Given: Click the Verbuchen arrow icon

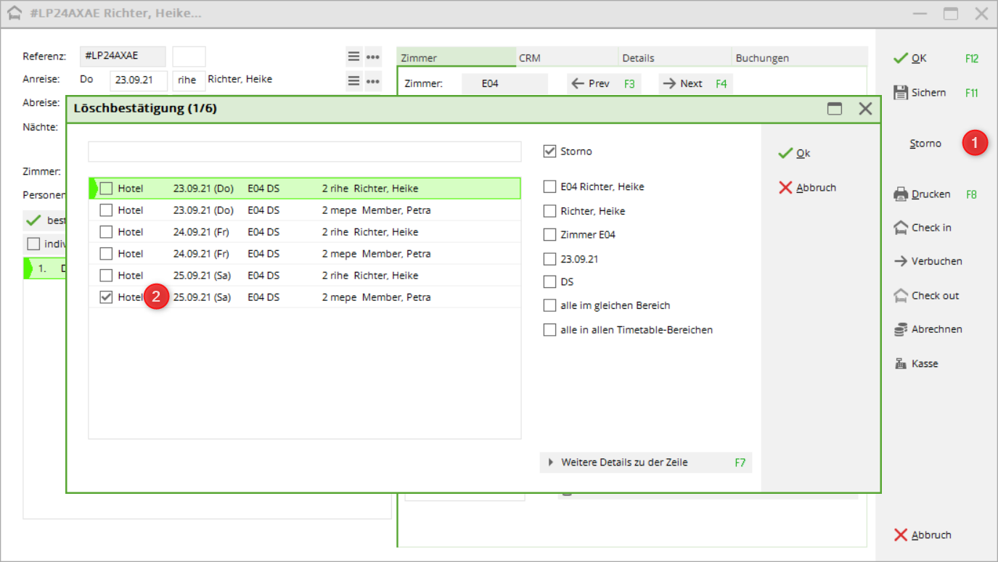Looking at the screenshot, I should click(900, 261).
